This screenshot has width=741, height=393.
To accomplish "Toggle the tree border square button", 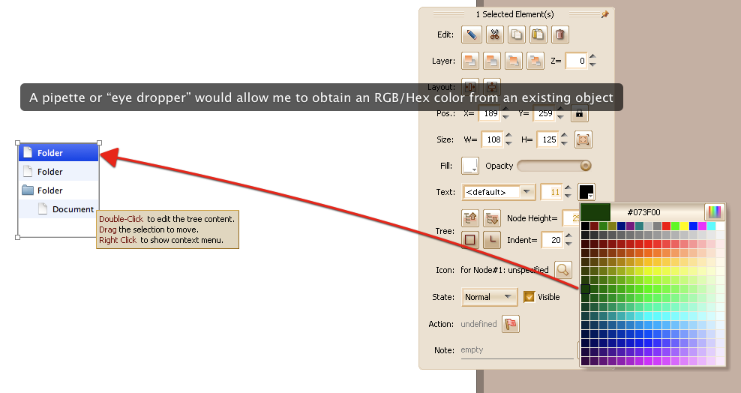I will point(469,240).
